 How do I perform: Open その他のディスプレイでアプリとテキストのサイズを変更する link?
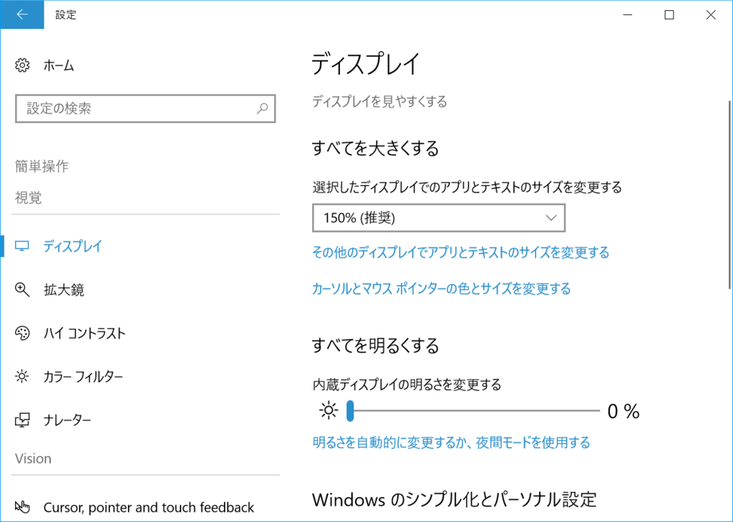pyautogui.click(x=460, y=252)
